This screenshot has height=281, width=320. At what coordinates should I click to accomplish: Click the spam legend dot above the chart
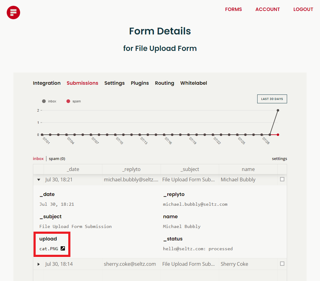pos(68,101)
